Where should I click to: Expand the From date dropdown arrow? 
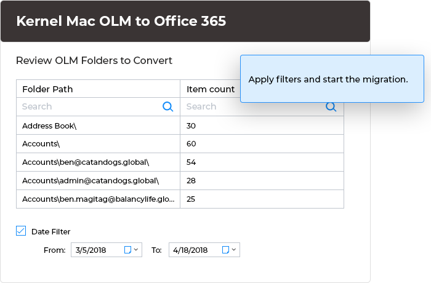[136, 250]
